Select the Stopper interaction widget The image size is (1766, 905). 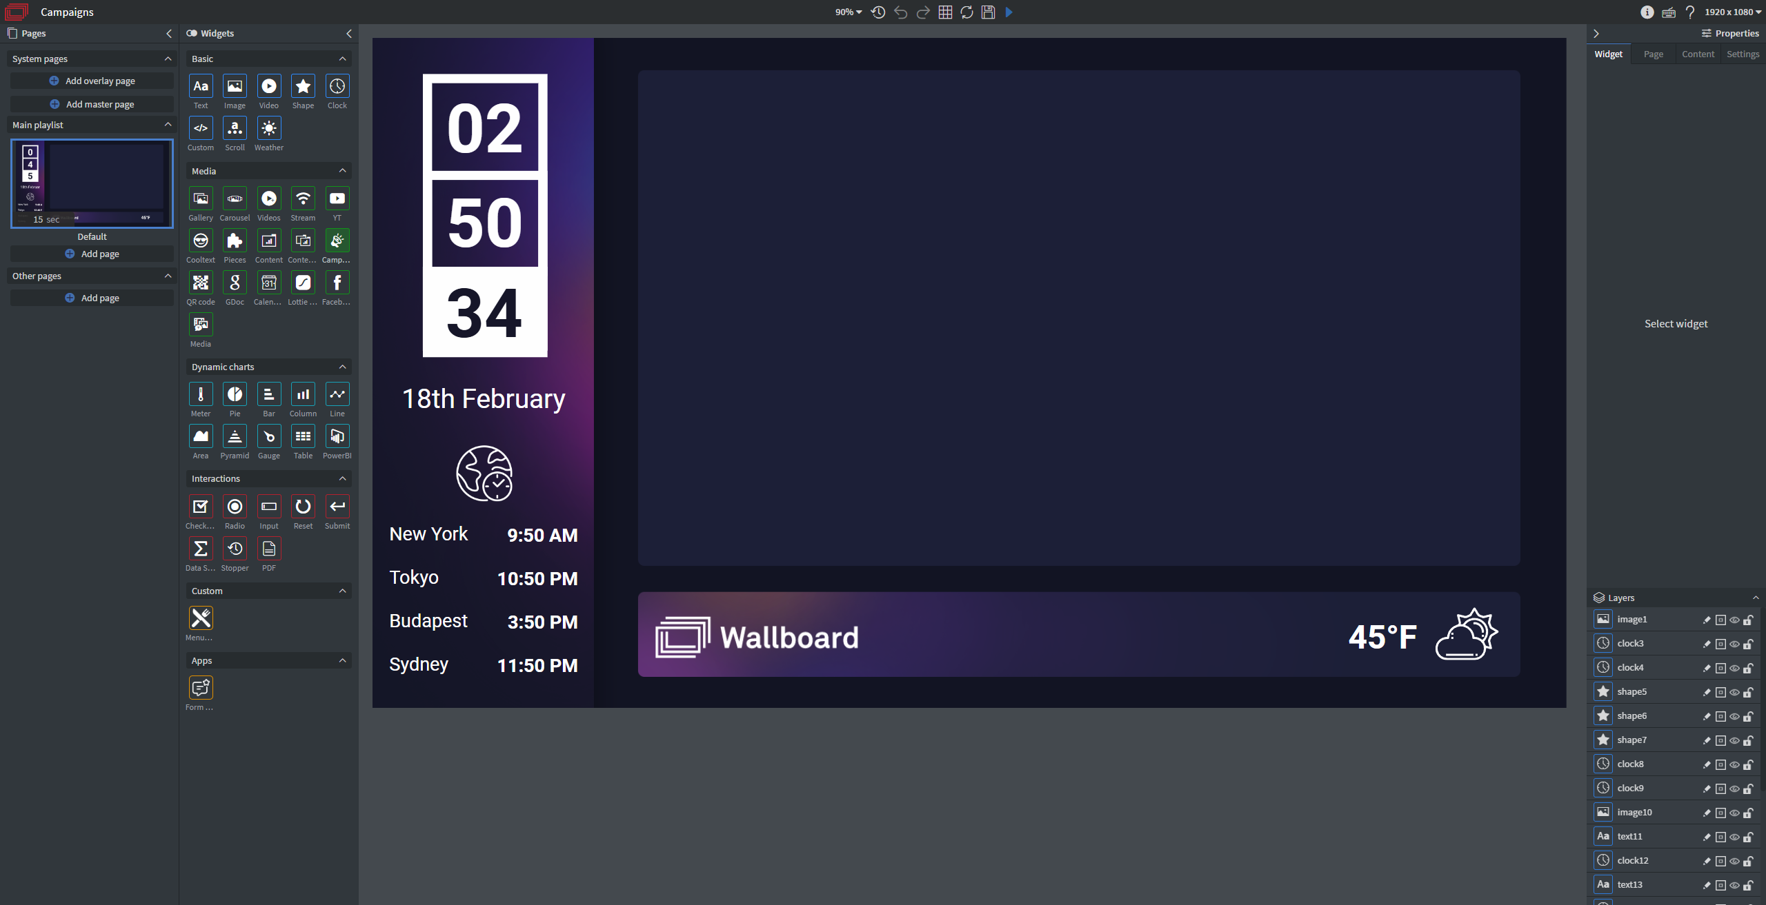pos(235,549)
